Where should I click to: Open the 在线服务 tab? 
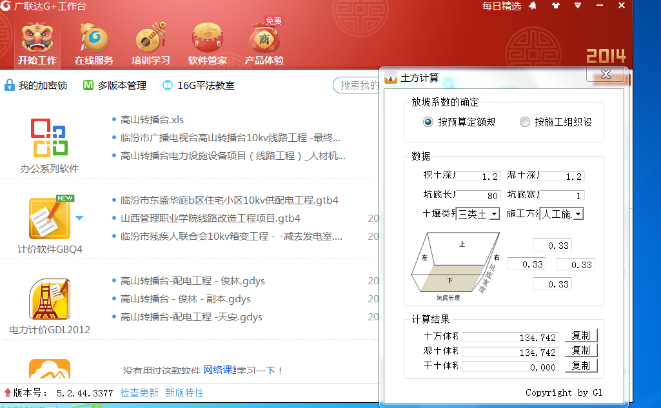point(94,44)
